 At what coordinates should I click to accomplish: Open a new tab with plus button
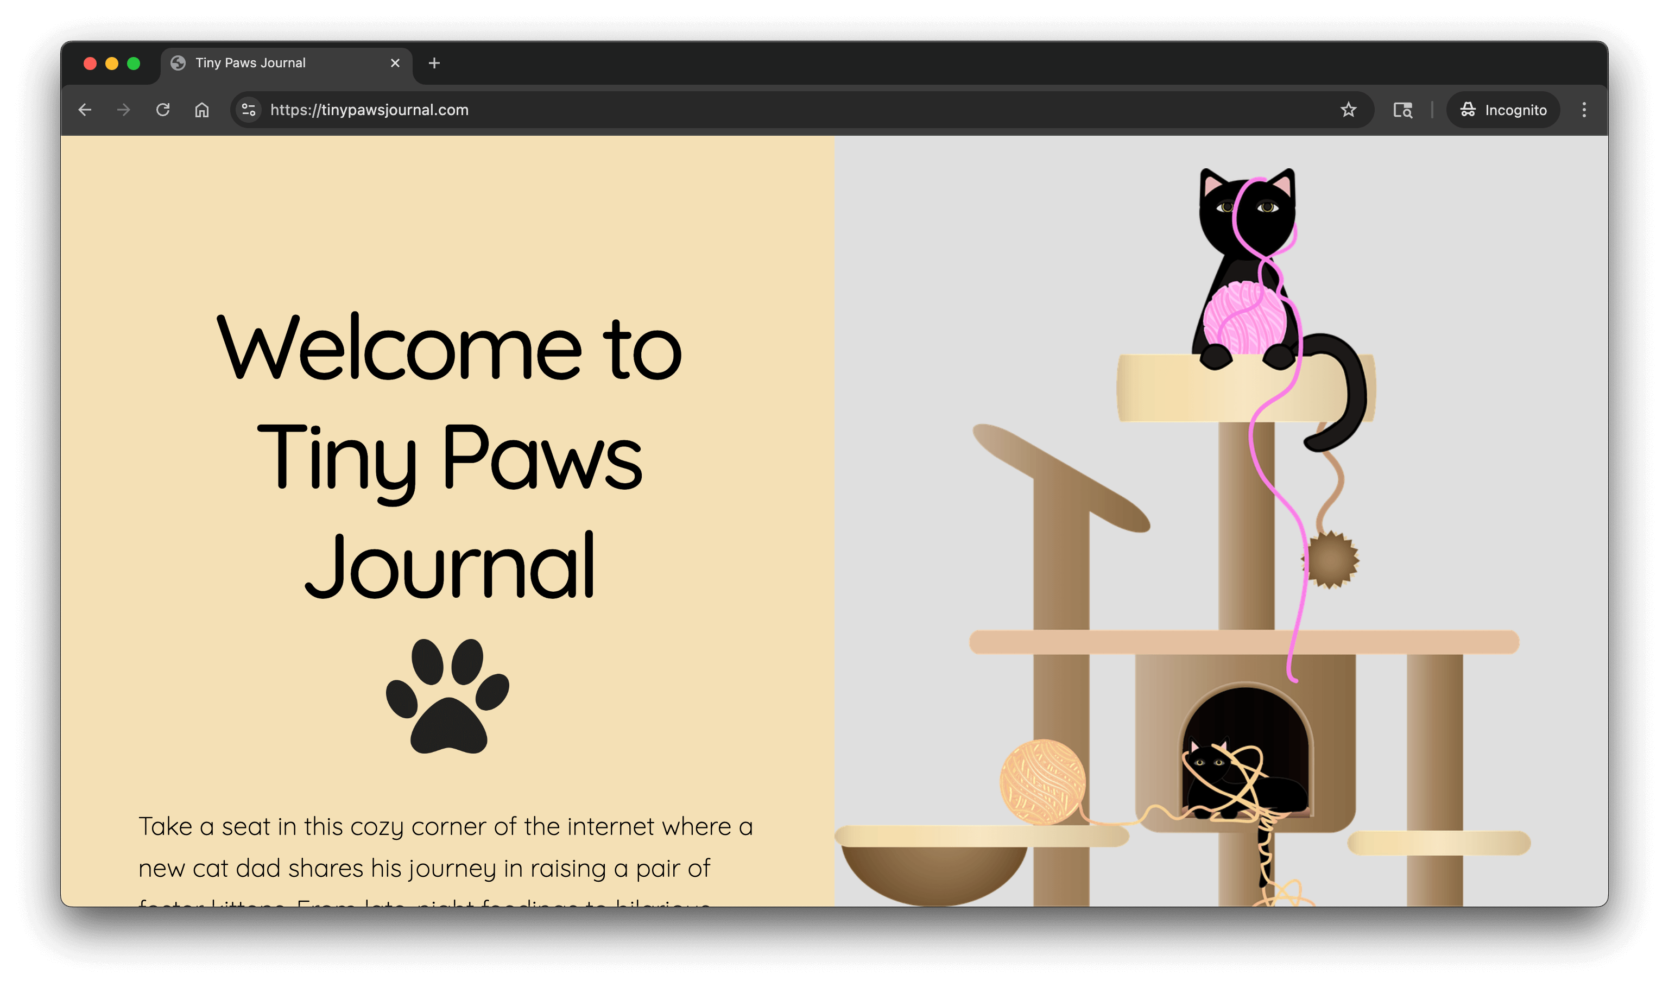434,63
